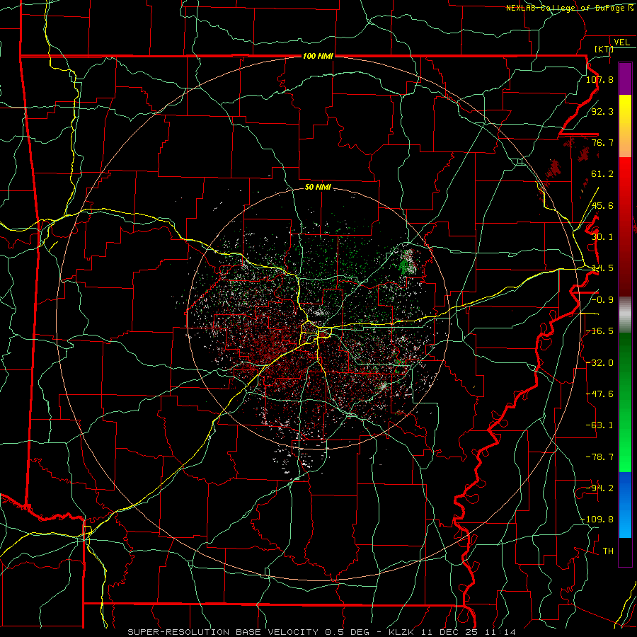Viewport: 637px width, 637px height.
Task: Click the 92.3 scale value
Action: point(602,111)
